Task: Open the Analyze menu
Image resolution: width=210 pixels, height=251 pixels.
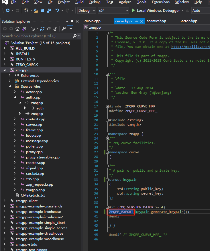Action: [125, 2]
